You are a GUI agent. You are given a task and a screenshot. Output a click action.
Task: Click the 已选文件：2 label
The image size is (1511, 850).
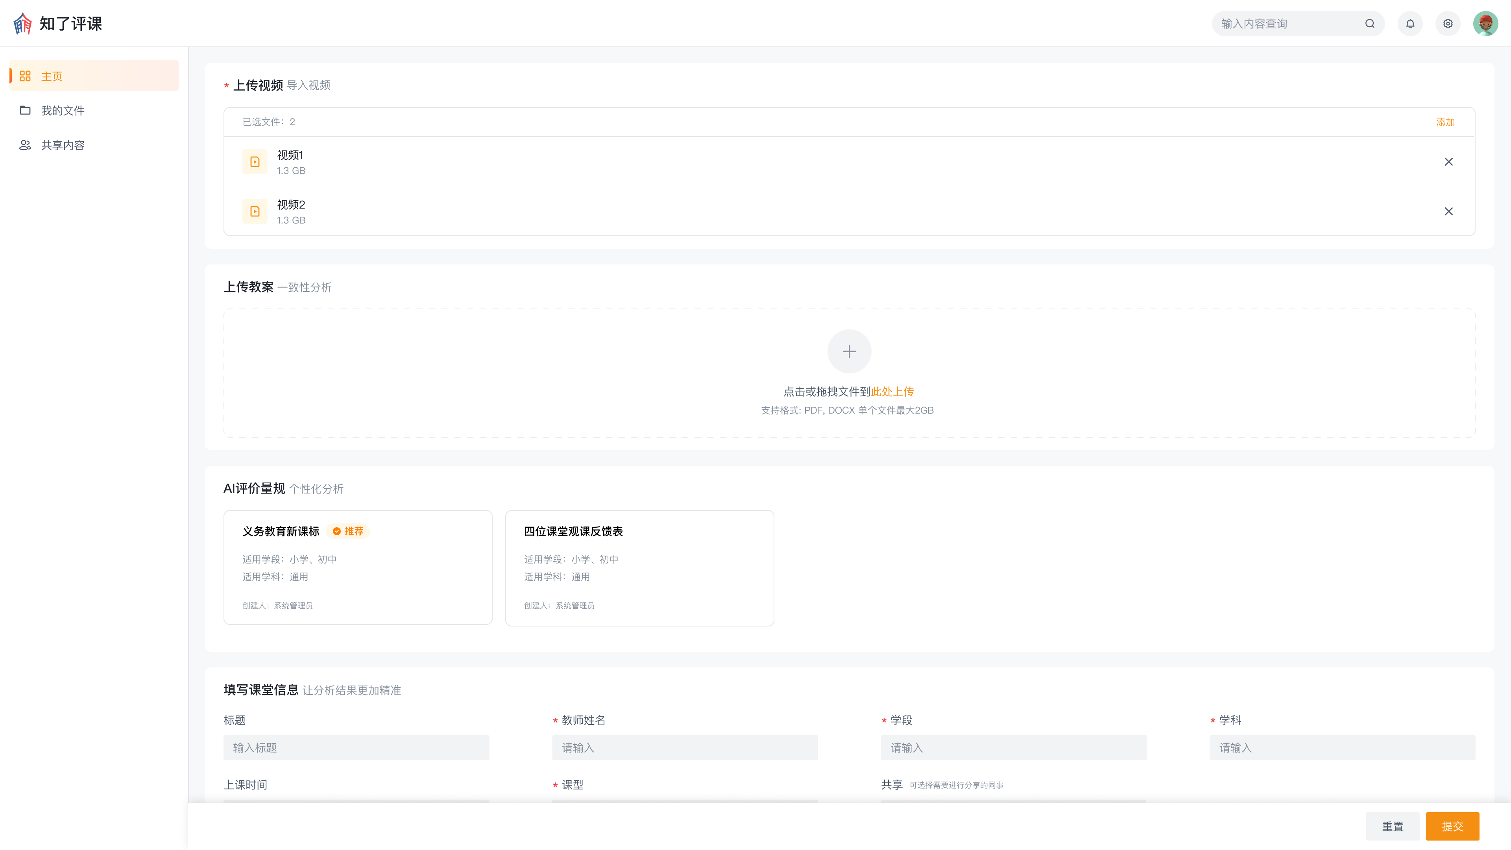(269, 122)
